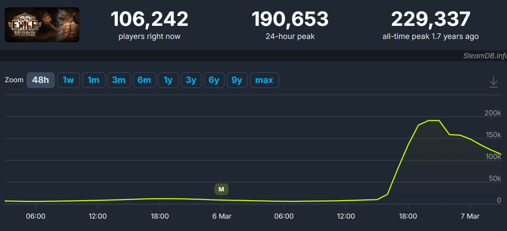This screenshot has width=507, height=231.
Task: Show max range on the chart
Action: tap(264, 80)
